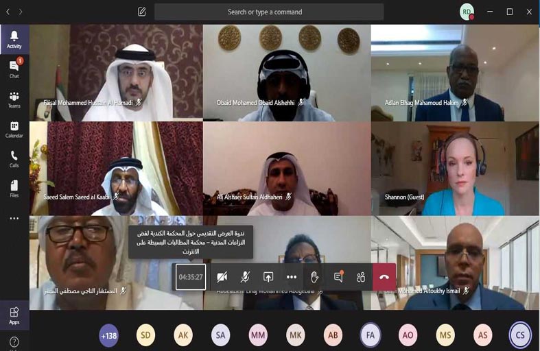Toggle the camera on in meeting toolbar

click(222, 277)
